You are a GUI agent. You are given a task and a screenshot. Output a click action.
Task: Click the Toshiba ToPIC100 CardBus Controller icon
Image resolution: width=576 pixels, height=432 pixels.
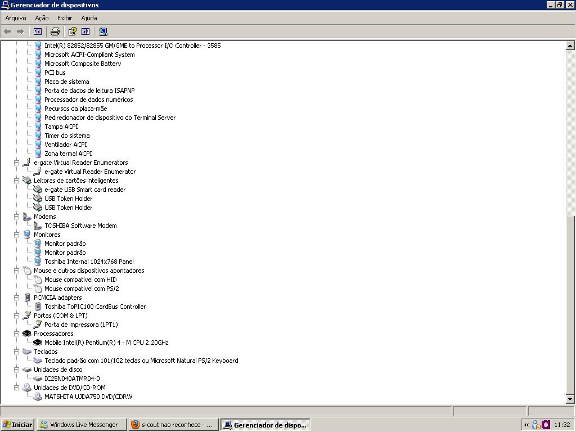point(38,307)
